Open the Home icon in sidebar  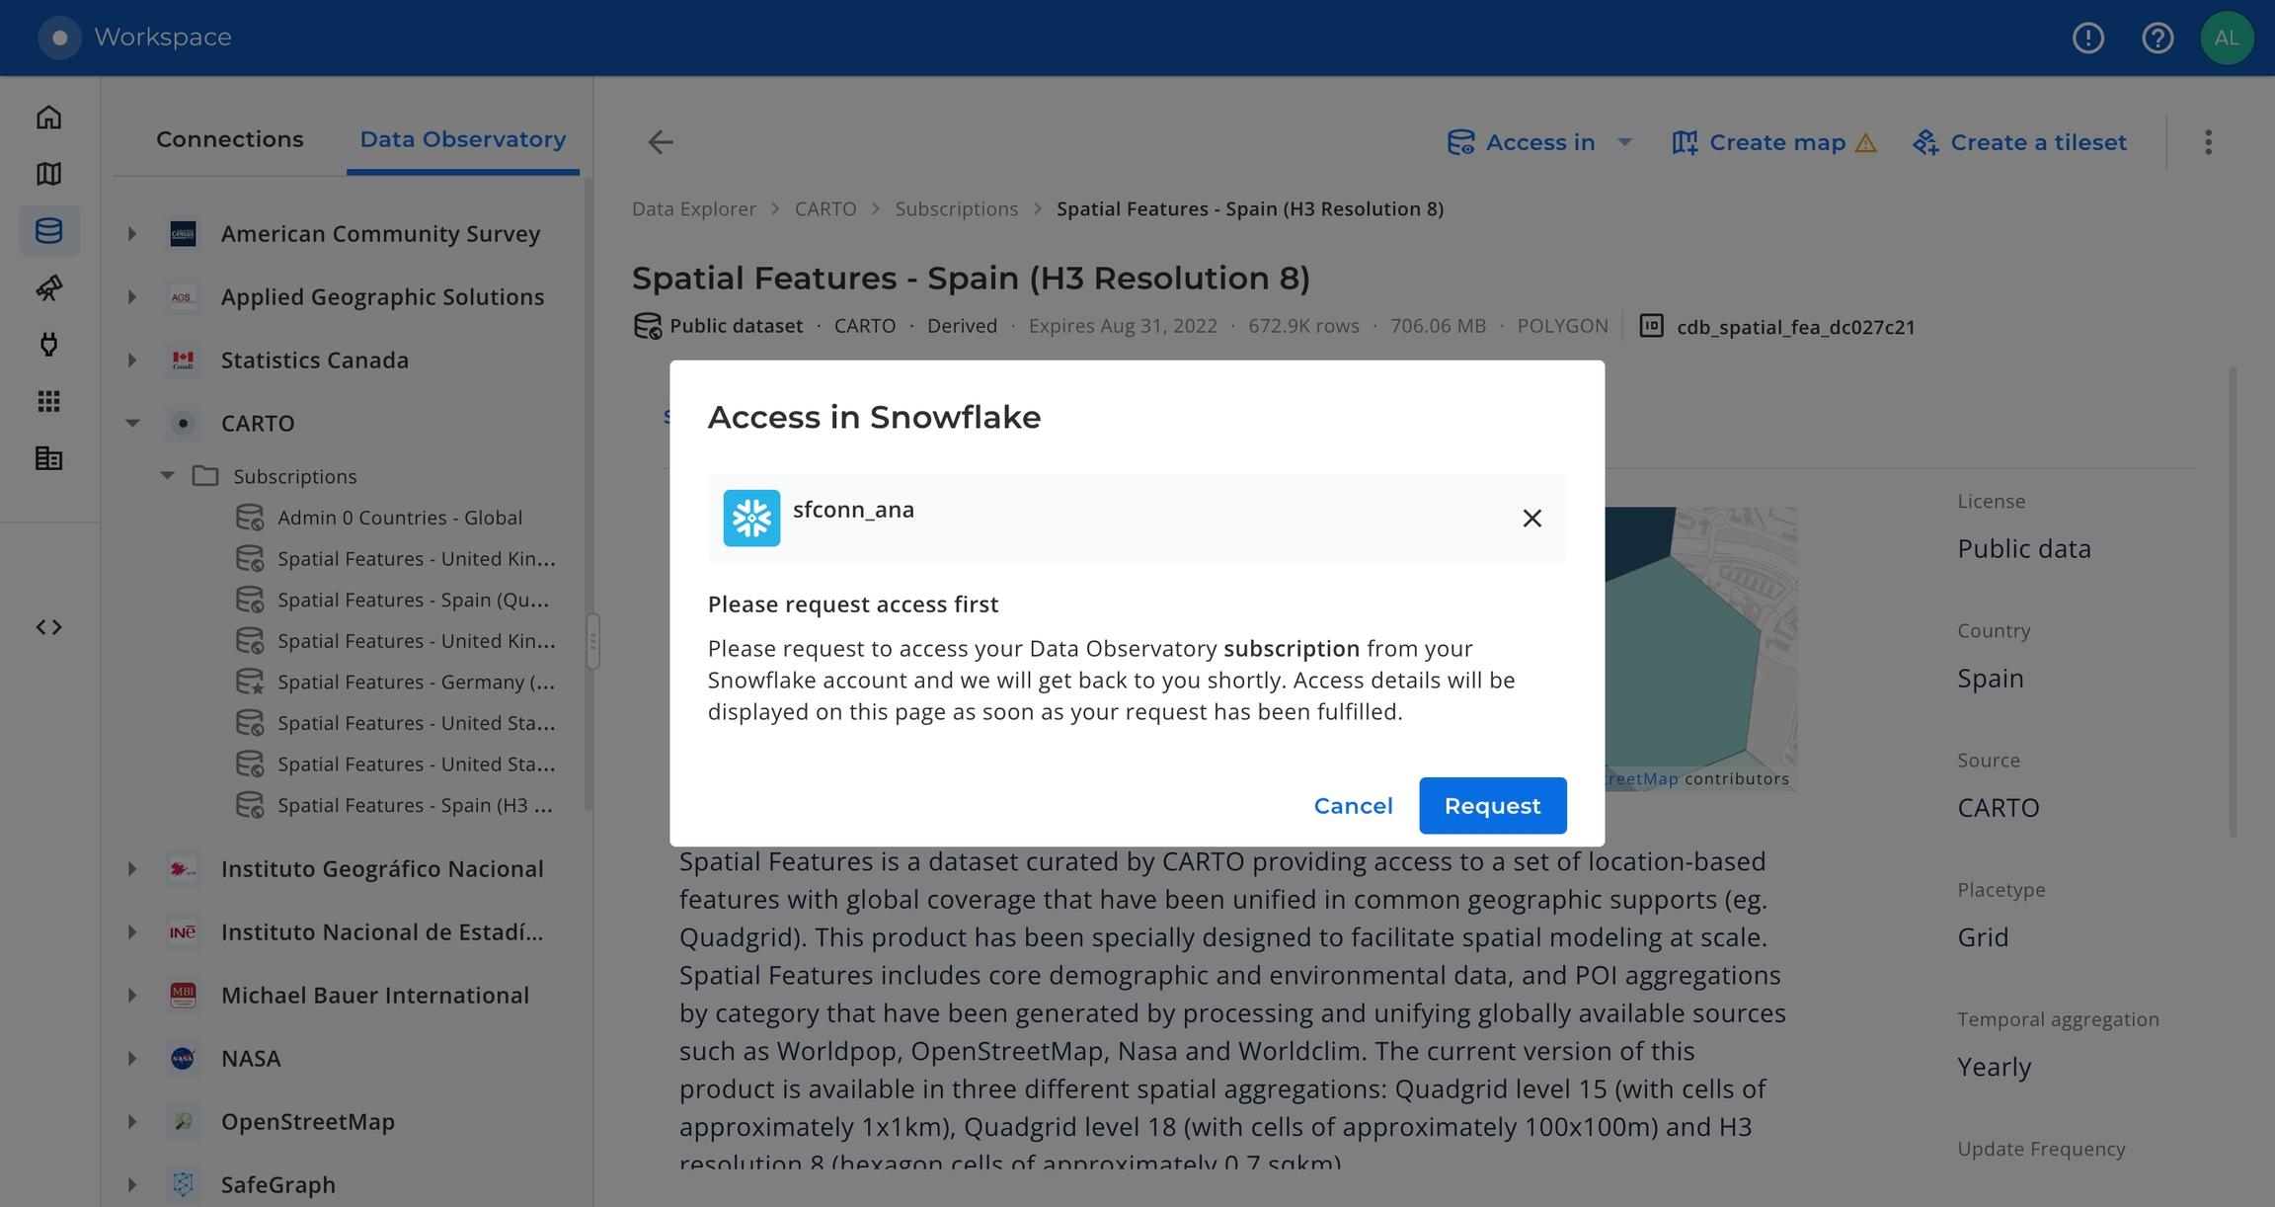48,118
